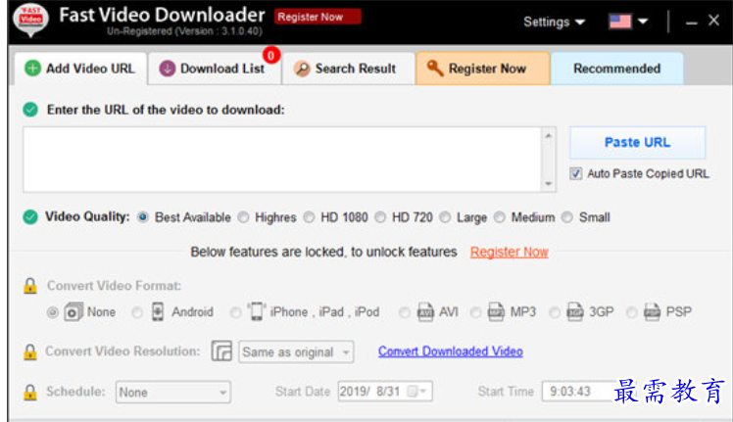Viewport: 733px width, 422px height.
Task: Open the Same as original resolution dropdown
Action: [x=296, y=352]
